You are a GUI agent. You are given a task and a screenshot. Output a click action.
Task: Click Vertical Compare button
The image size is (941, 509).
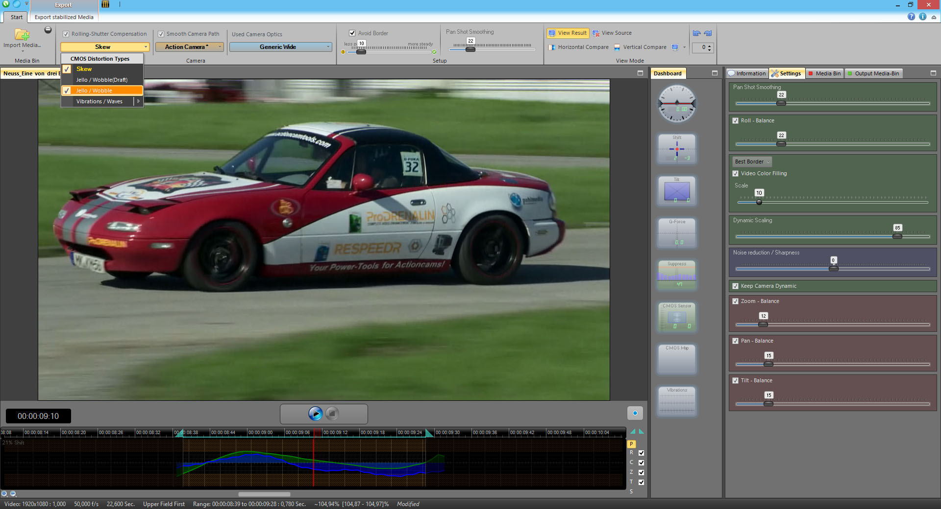point(640,47)
